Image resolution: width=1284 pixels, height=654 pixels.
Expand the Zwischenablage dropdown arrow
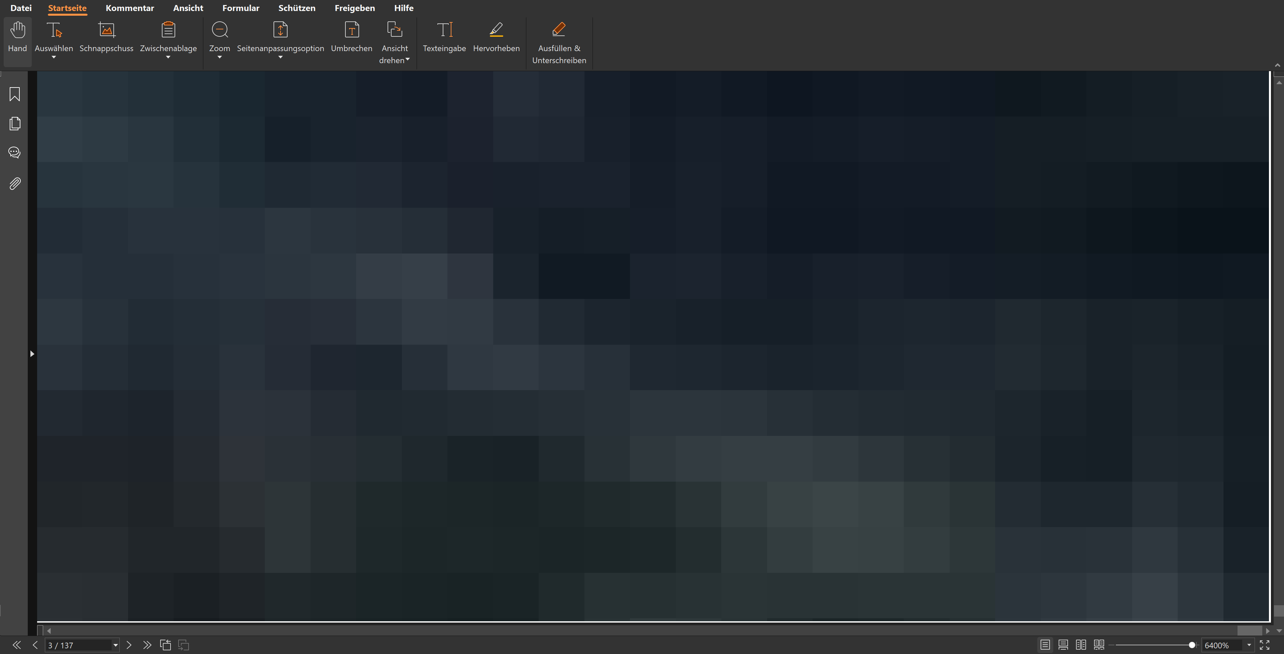point(169,57)
